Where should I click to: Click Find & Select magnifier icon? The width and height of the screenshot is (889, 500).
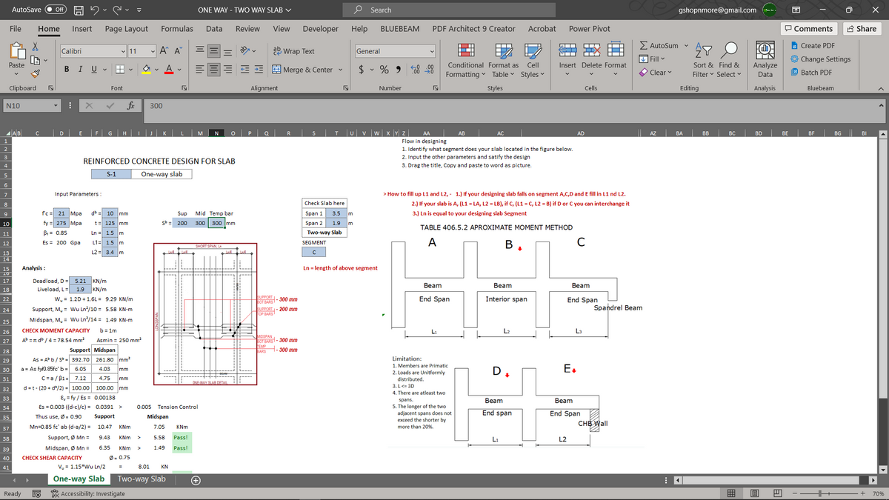tap(730, 50)
